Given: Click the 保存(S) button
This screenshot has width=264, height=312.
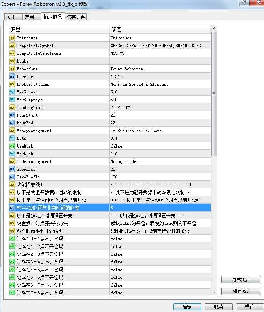Looking at the screenshot, I should pyautogui.click(x=241, y=291).
